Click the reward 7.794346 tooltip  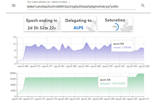pyautogui.click(x=122, y=46)
